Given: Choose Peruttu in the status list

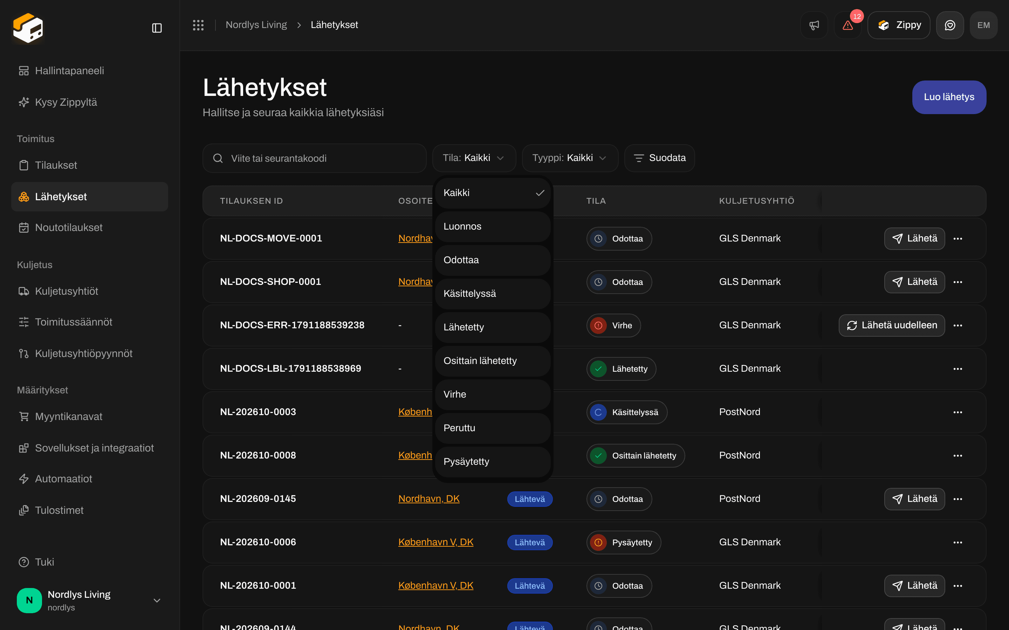Looking at the screenshot, I should click(x=493, y=428).
